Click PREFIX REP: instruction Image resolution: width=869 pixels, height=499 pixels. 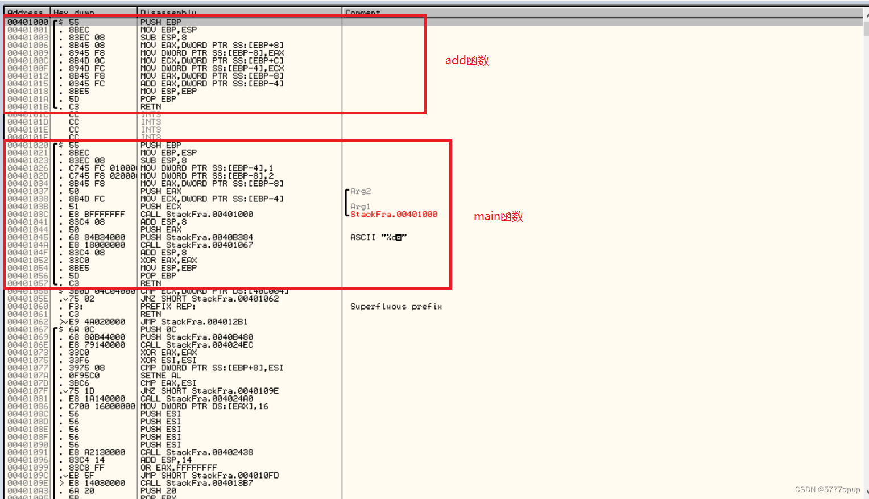168,306
